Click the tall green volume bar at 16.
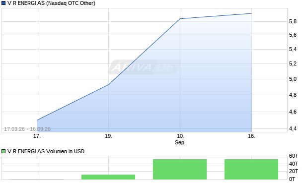 (x=251, y=169)
